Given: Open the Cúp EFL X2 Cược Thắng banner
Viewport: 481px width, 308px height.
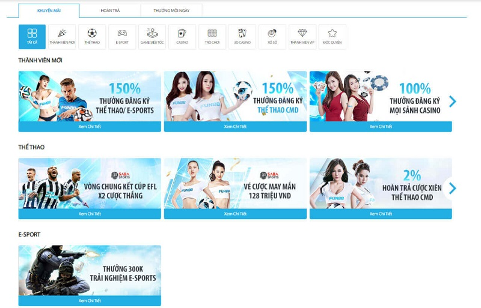Looking at the screenshot, I should pyautogui.click(x=90, y=184).
